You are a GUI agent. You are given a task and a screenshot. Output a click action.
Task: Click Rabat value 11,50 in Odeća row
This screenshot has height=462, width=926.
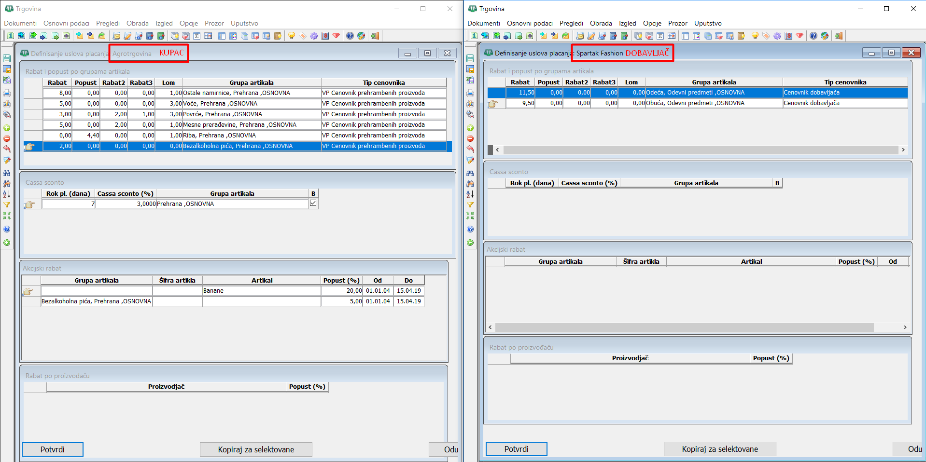click(520, 93)
